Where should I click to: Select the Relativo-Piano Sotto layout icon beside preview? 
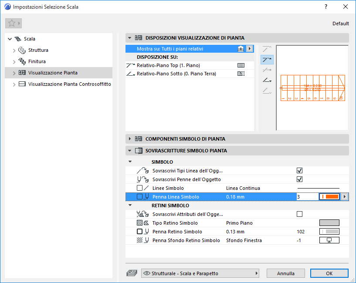[x=267, y=80]
